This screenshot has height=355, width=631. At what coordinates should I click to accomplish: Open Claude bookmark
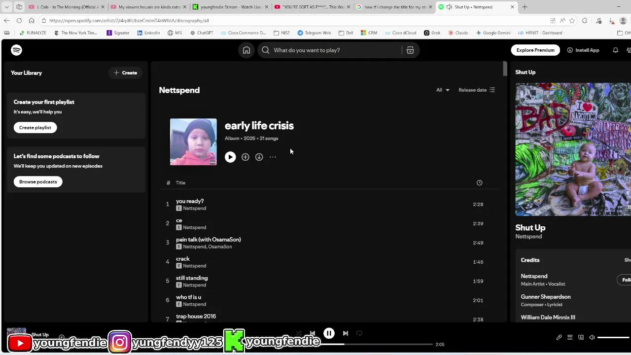(x=458, y=33)
